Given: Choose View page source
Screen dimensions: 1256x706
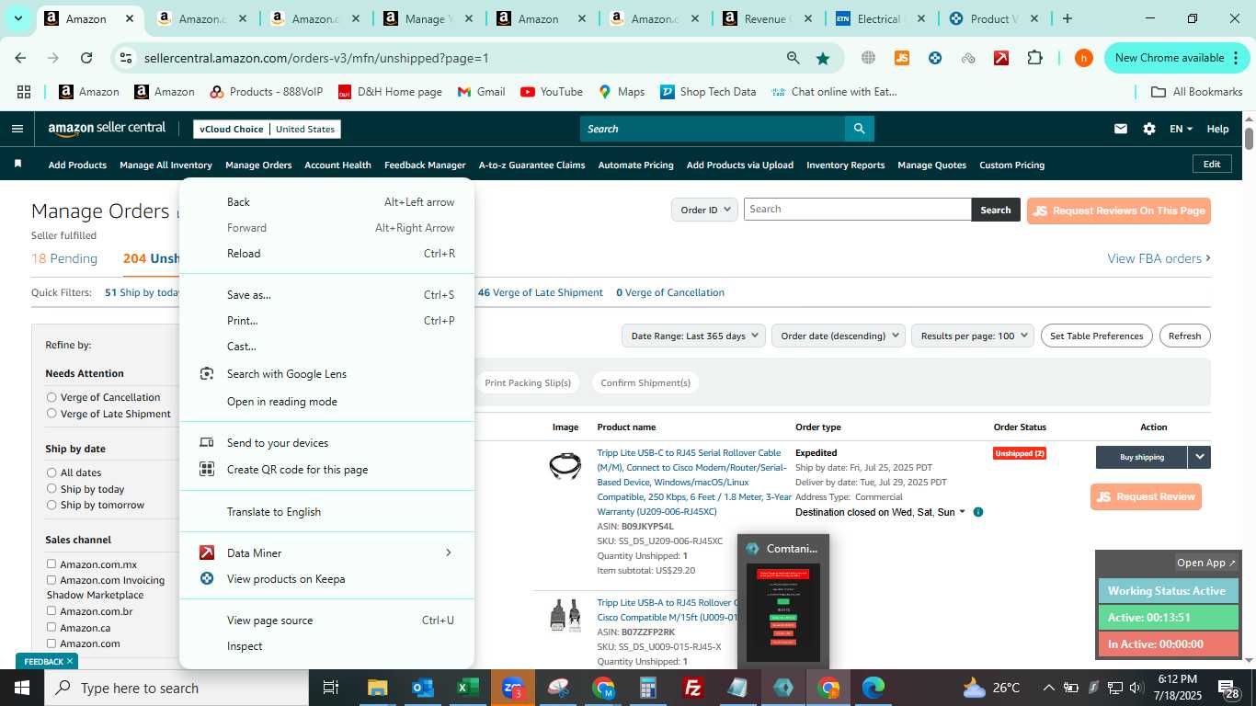Looking at the screenshot, I should [x=326, y=621].
